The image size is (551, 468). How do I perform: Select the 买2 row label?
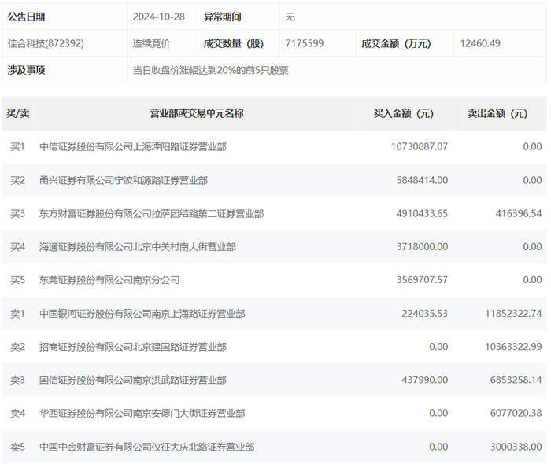(x=17, y=180)
